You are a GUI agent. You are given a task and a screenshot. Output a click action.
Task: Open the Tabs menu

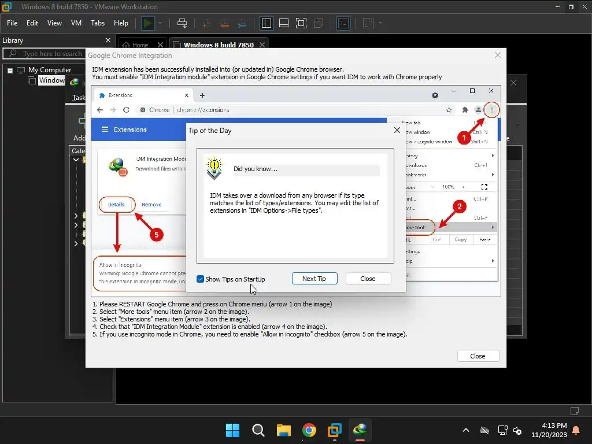click(97, 23)
